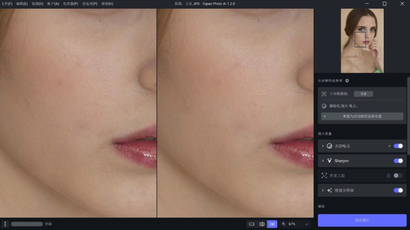Click the denoise circle icon
Screen dimensions: 410x230
(329, 146)
